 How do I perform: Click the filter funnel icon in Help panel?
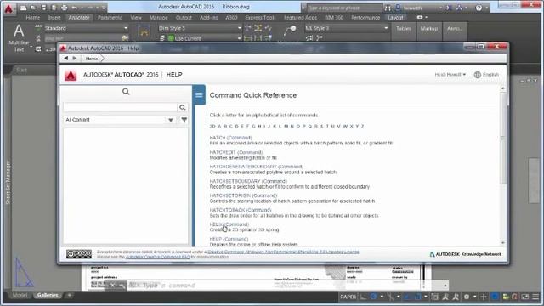(184, 120)
